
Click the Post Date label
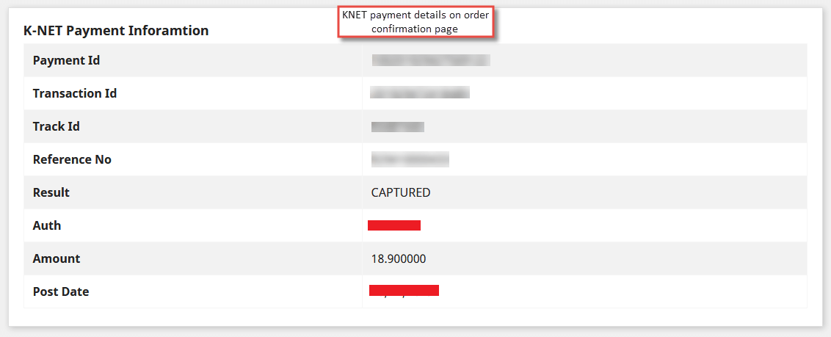point(61,291)
